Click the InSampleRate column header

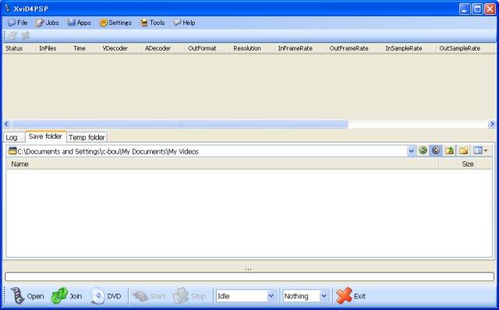(409, 48)
